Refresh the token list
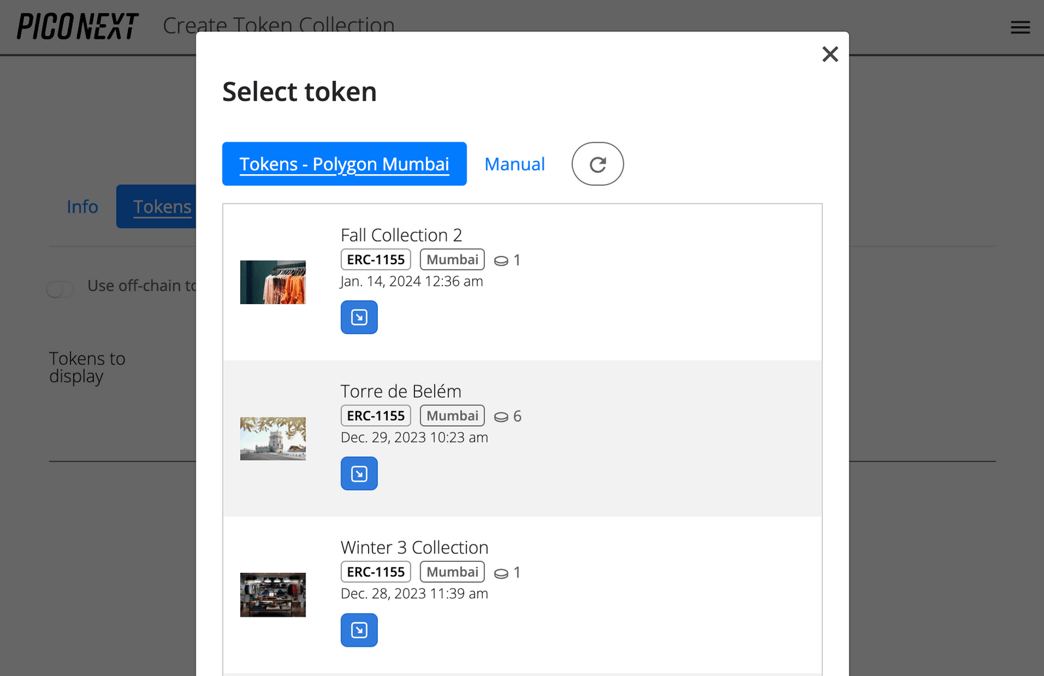The image size is (1044, 676). (597, 164)
